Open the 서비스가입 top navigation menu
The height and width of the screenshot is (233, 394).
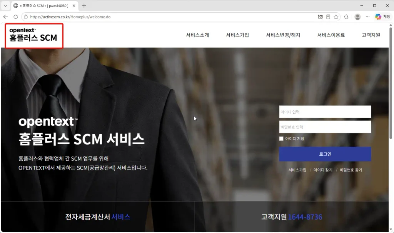pyautogui.click(x=237, y=35)
